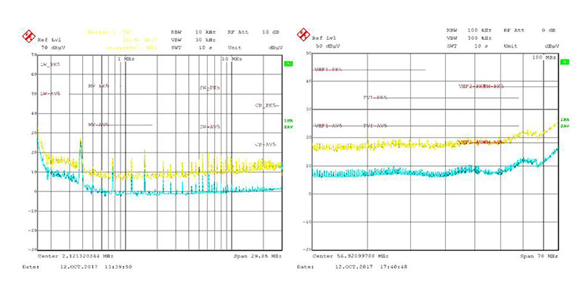This screenshot has width=581, height=290.
Task: Click the Rohde & Schwarz logo on right plot
Action: pyautogui.click(x=304, y=34)
